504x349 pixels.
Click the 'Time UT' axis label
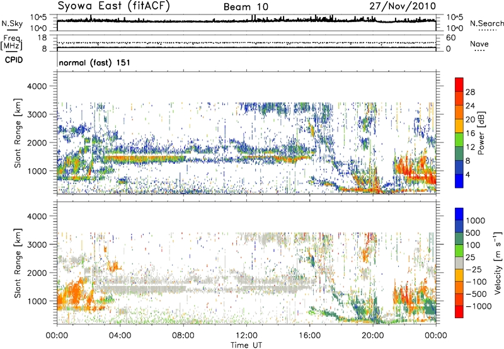246,345
